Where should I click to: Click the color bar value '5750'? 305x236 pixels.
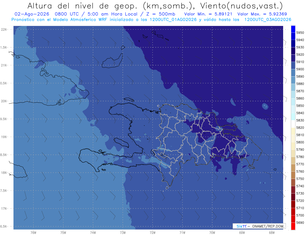(x=300, y=179)
